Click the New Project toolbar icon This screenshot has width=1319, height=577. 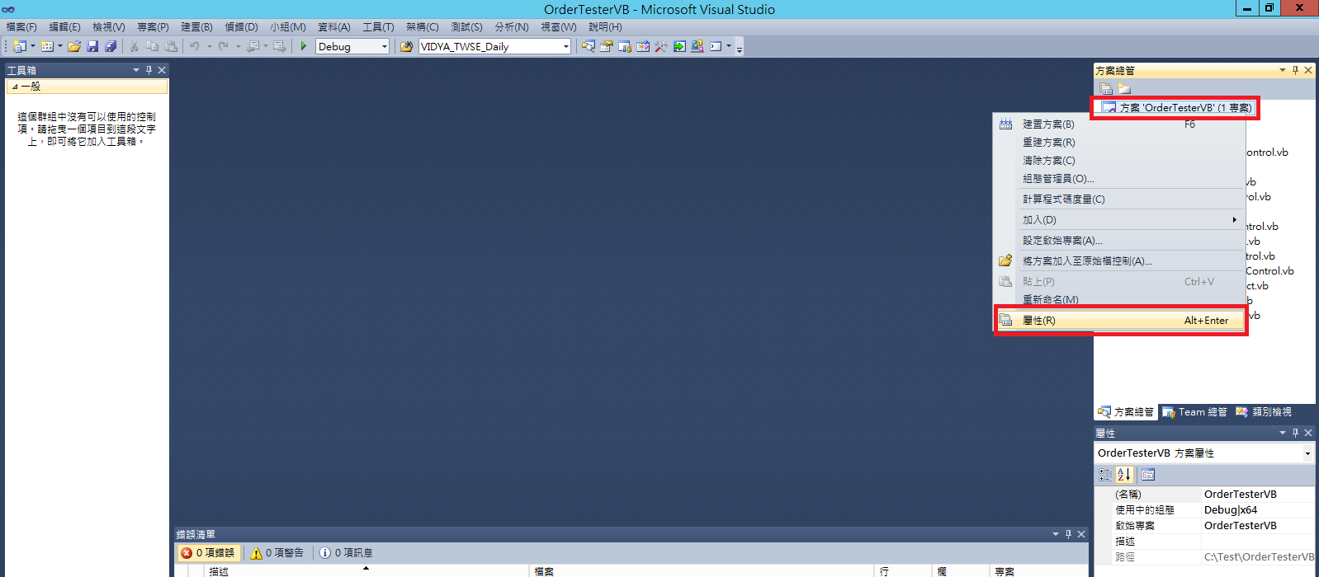19,46
